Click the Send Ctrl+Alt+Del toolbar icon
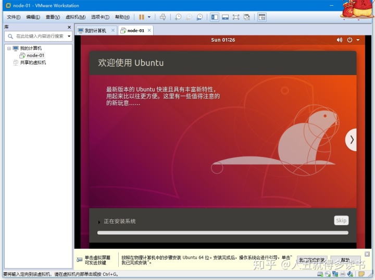Image resolution: width=375 pixels, height=280 pixels. pyautogui.click(x=162, y=17)
